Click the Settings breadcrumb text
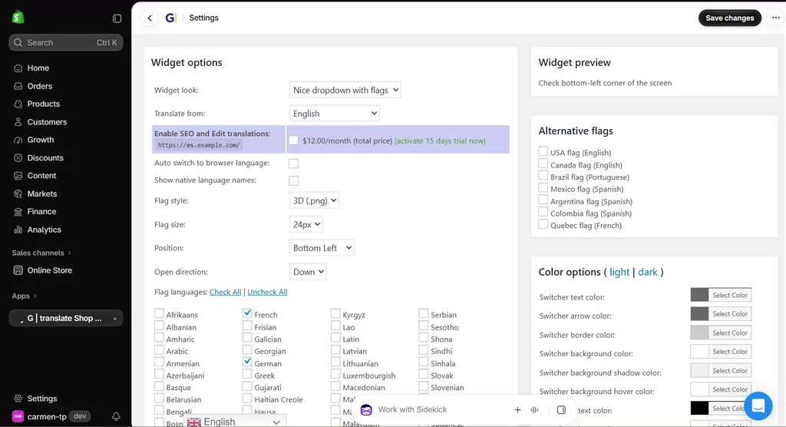 coord(203,18)
